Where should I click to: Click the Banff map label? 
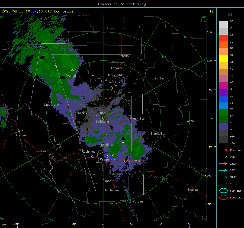coord(45,151)
